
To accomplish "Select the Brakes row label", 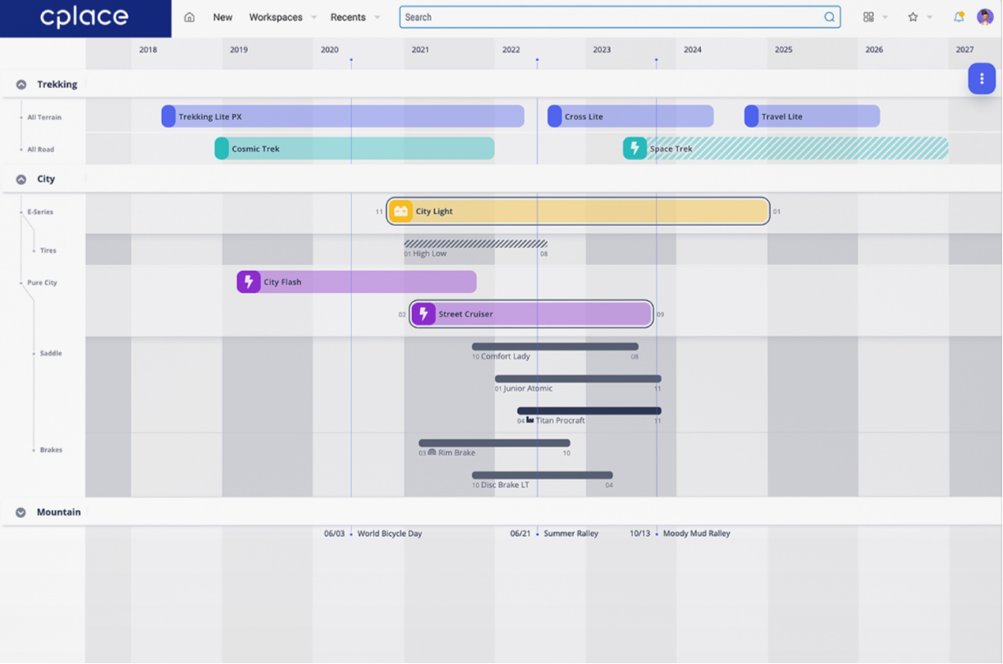I will [x=51, y=451].
